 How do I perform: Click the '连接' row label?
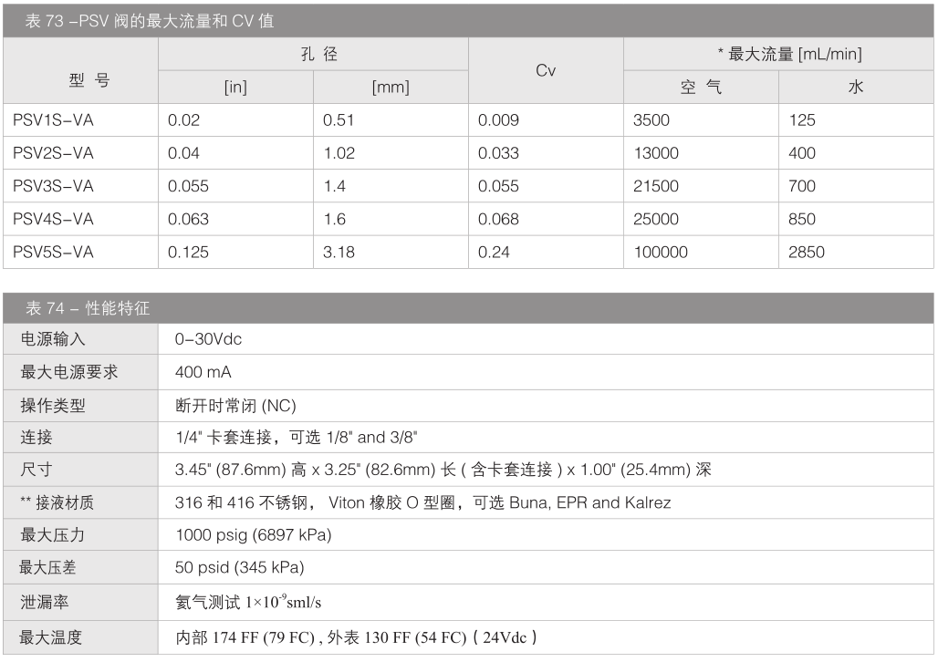tap(36, 437)
